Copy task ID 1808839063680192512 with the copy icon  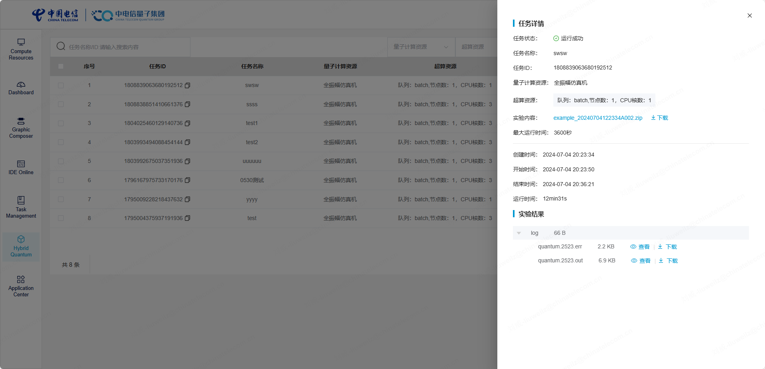(x=187, y=85)
